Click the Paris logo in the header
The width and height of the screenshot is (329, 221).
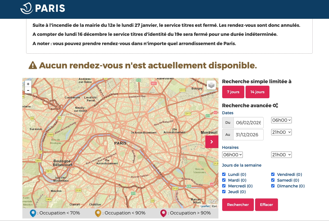click(x=42, y=8)
